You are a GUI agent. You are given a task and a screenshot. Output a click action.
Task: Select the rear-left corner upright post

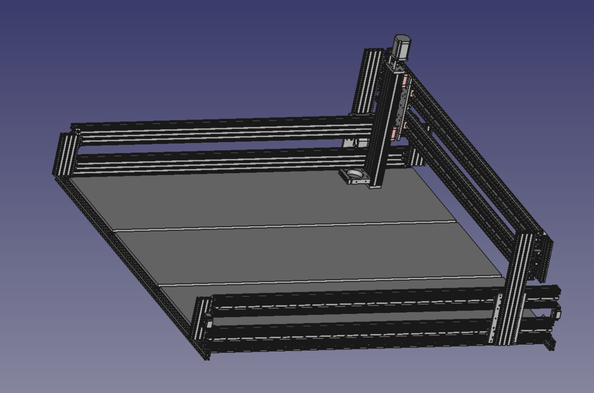(66, 154)
